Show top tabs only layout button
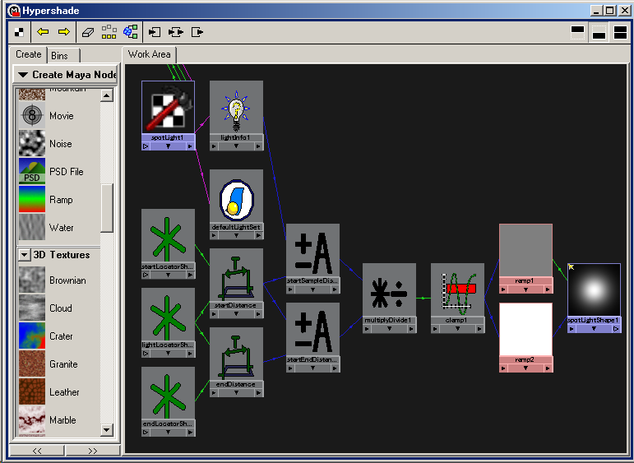 pos(577,32)
